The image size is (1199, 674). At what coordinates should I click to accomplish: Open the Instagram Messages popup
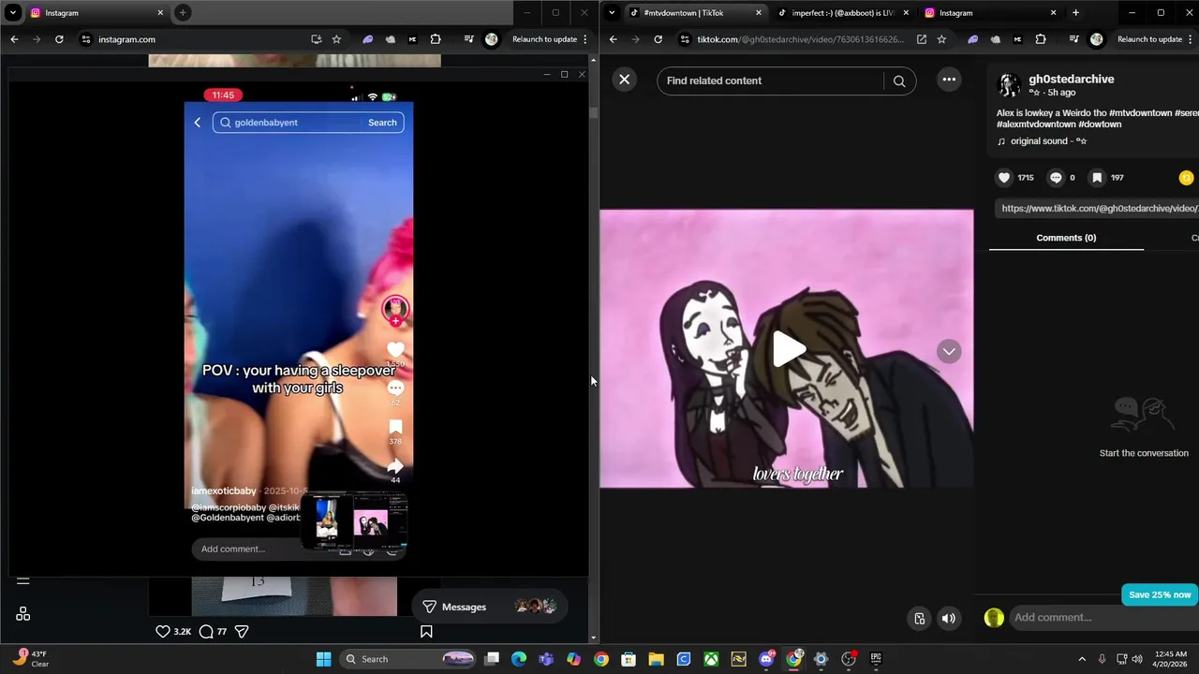point(488,607)
